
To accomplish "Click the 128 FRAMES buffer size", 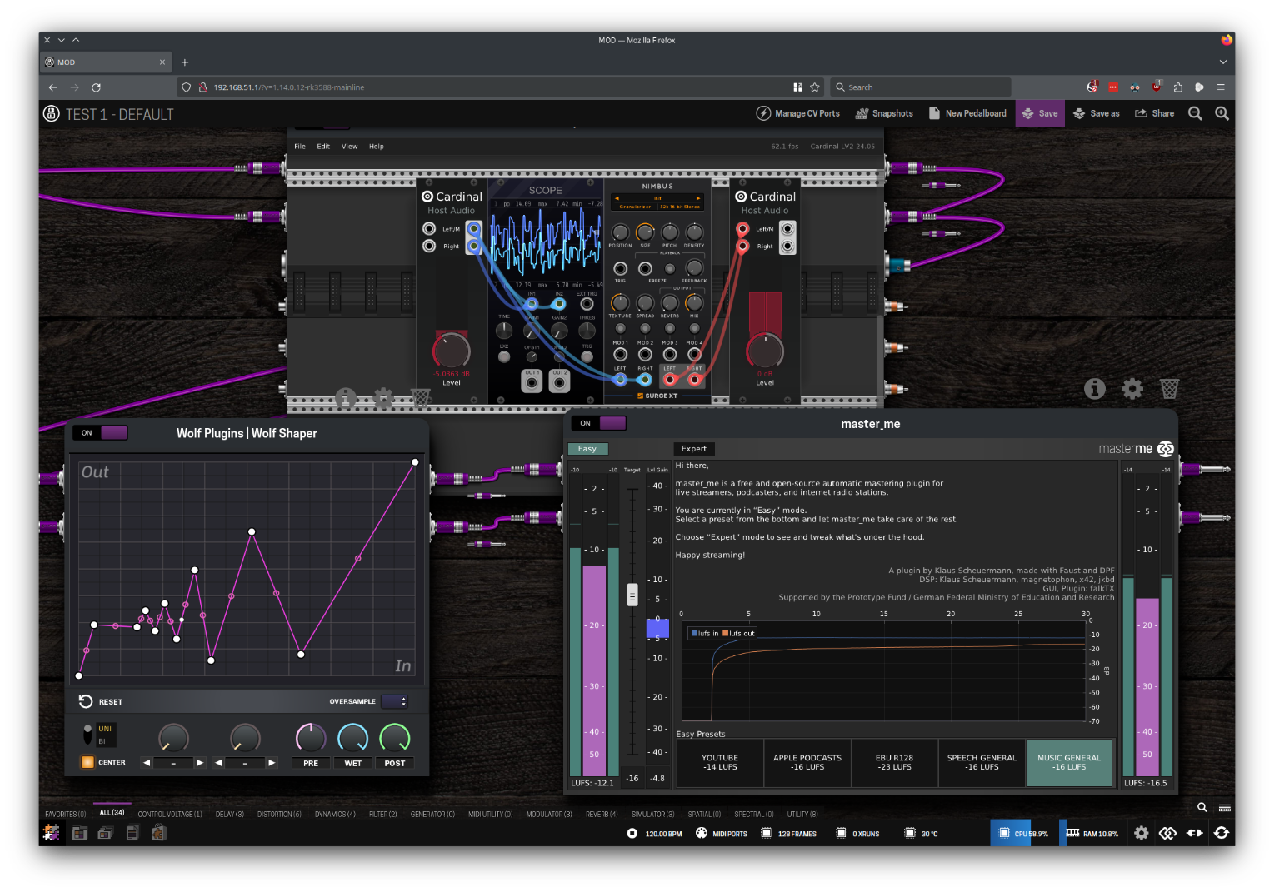I will point(789,834).
